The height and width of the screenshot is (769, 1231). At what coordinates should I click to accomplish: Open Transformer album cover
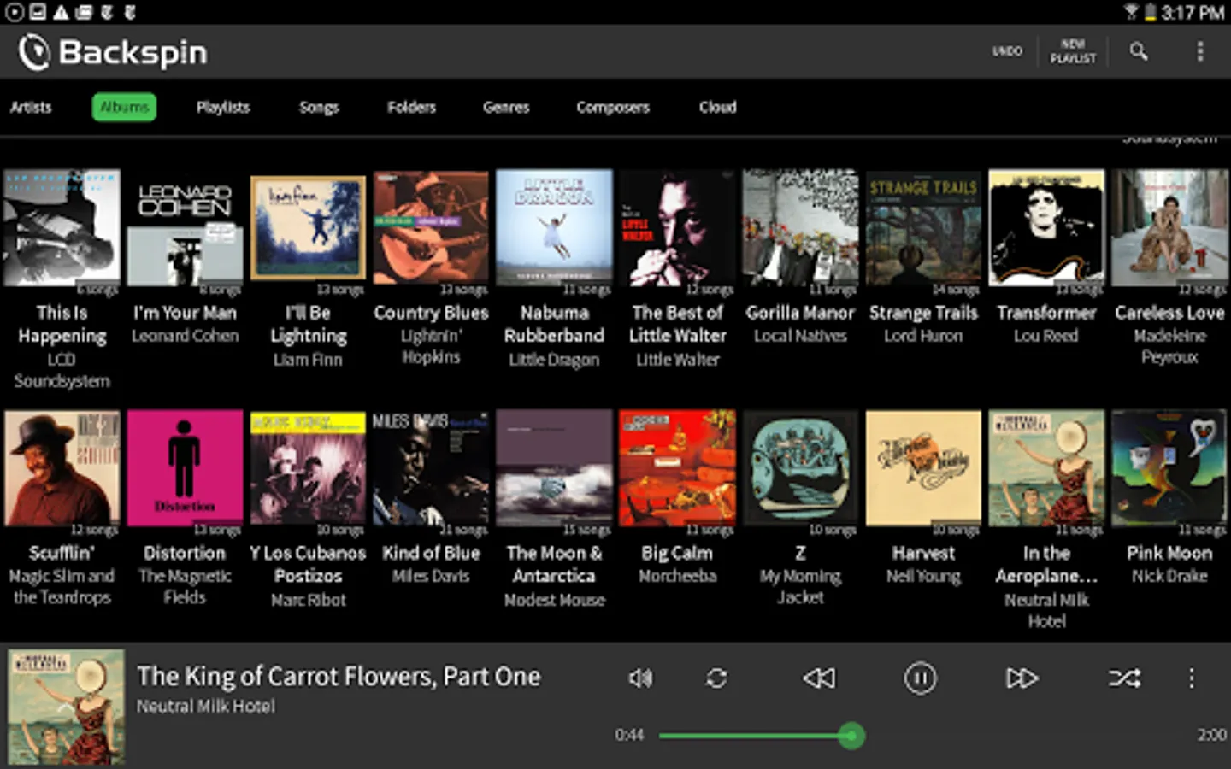[1046, 227]
